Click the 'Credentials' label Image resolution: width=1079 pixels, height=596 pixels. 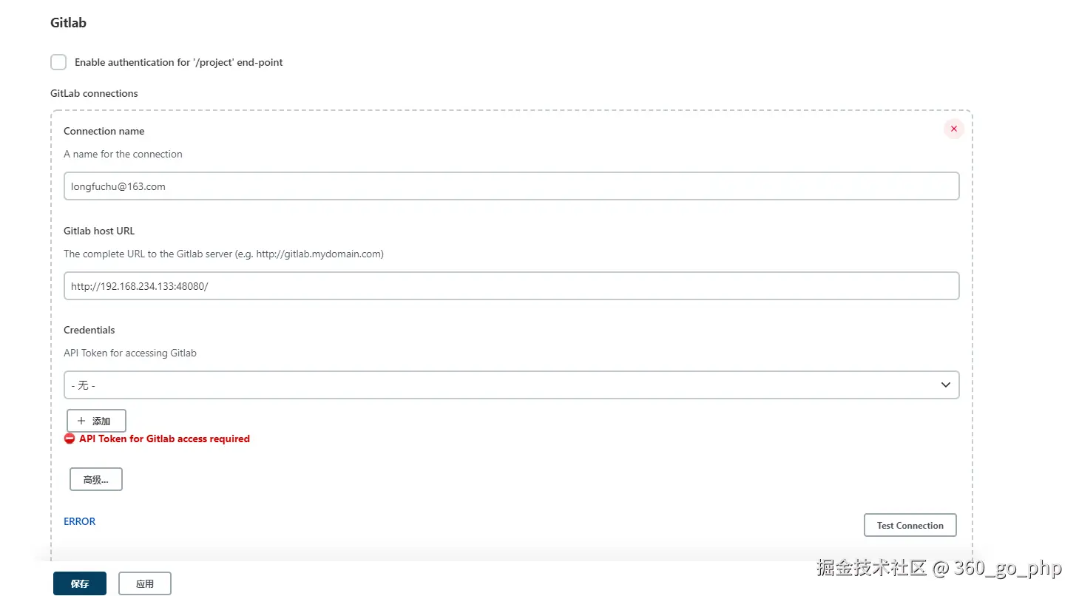pyautogui.click(x=89, y=330)
